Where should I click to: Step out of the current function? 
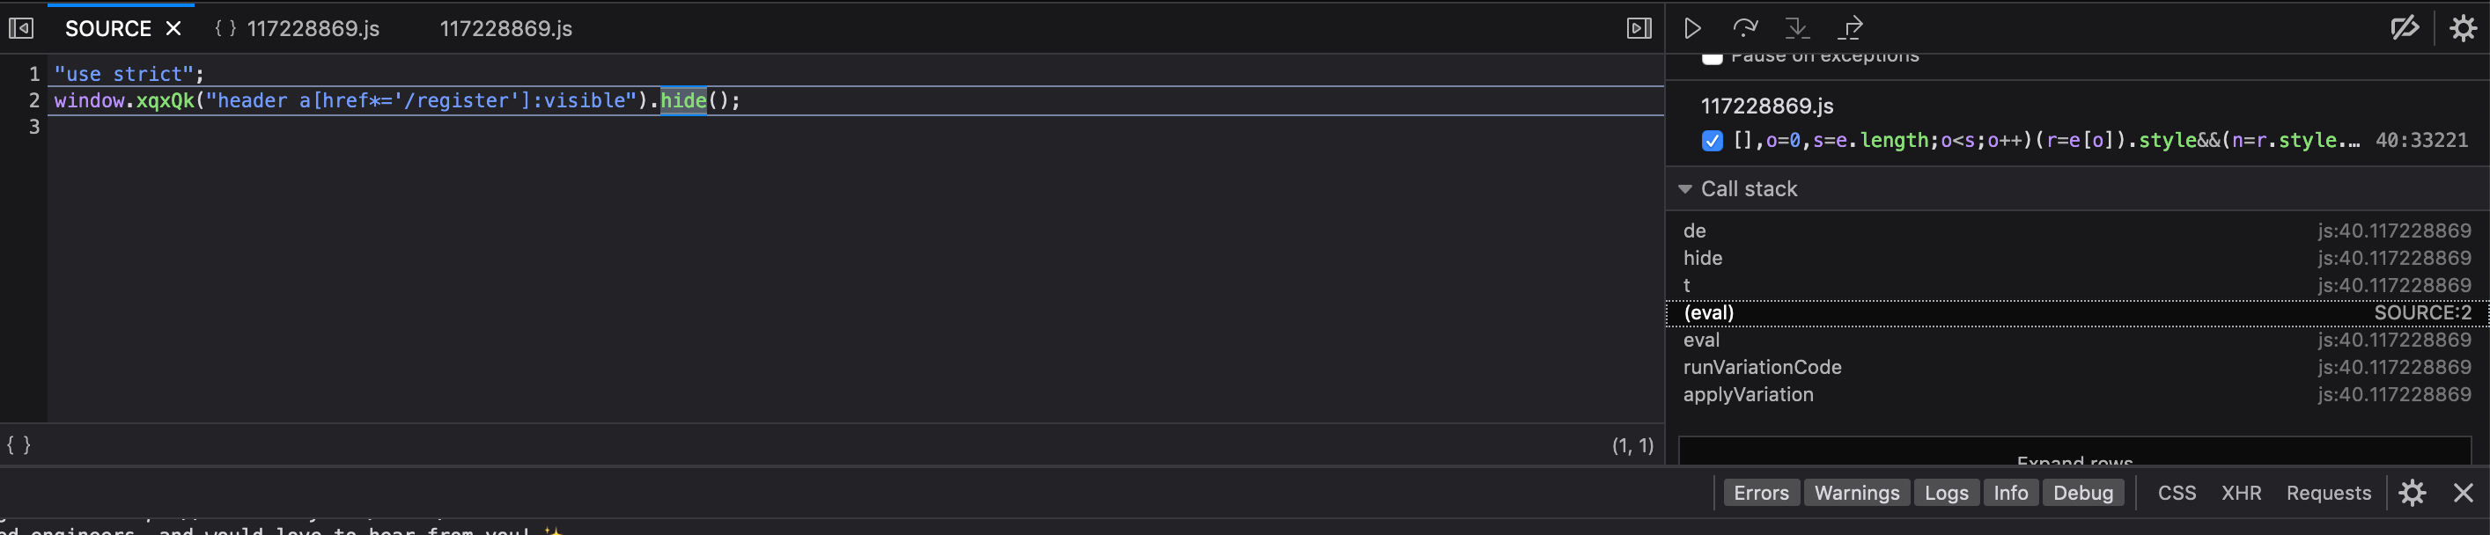pyautogui.click(x=1851, y=28)
